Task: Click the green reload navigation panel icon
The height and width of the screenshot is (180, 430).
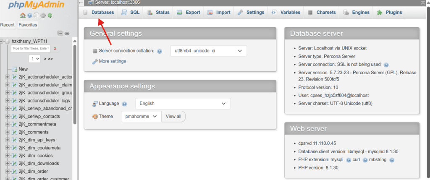Action: tap(50, 16)
